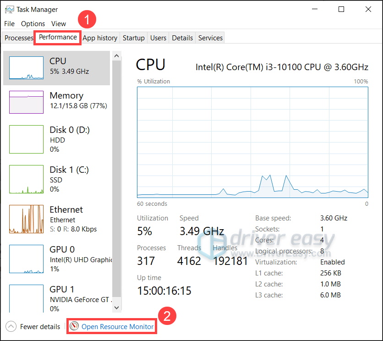Image resolution: width=383 pixels, height=341 pixels.
Task: Go to the Services tab
Action: pos(210,38)
